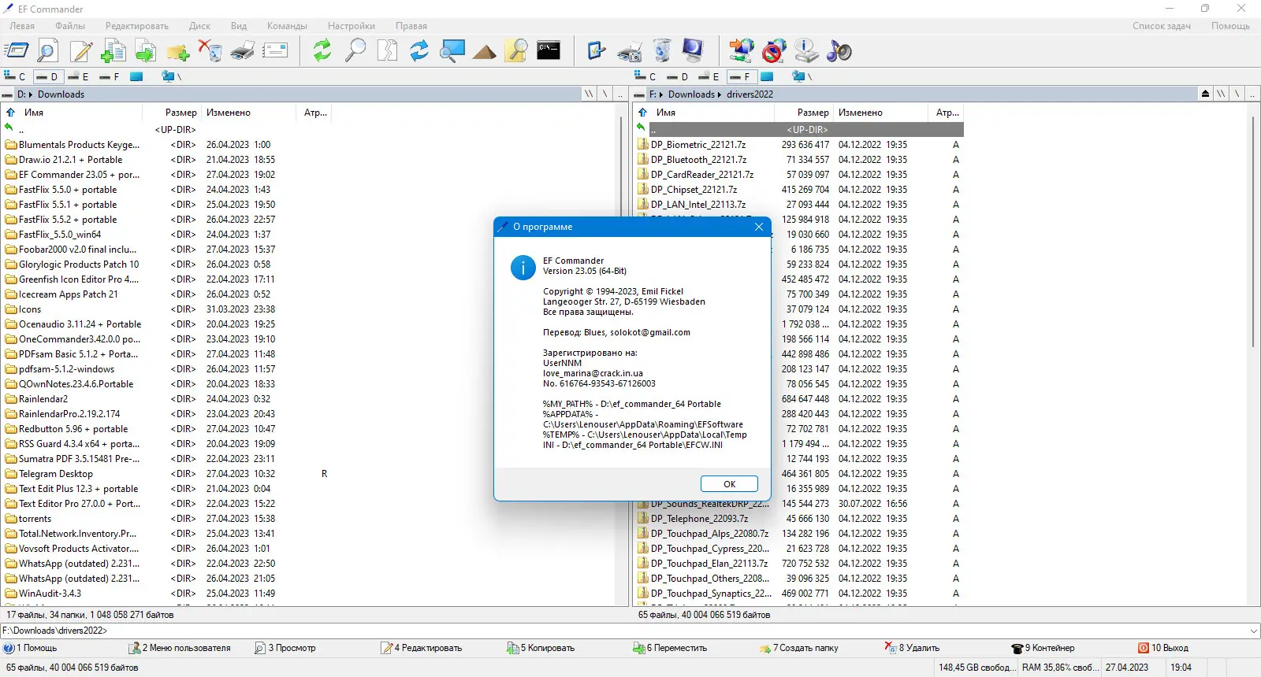Click the eject icon in the right path bar
This screenshot has height=677, width=1261.
(x=1205, y=94)
